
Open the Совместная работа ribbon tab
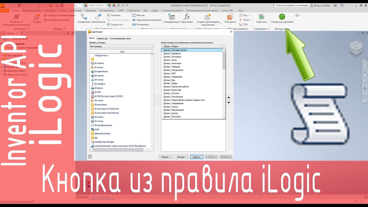coord(172,10)
